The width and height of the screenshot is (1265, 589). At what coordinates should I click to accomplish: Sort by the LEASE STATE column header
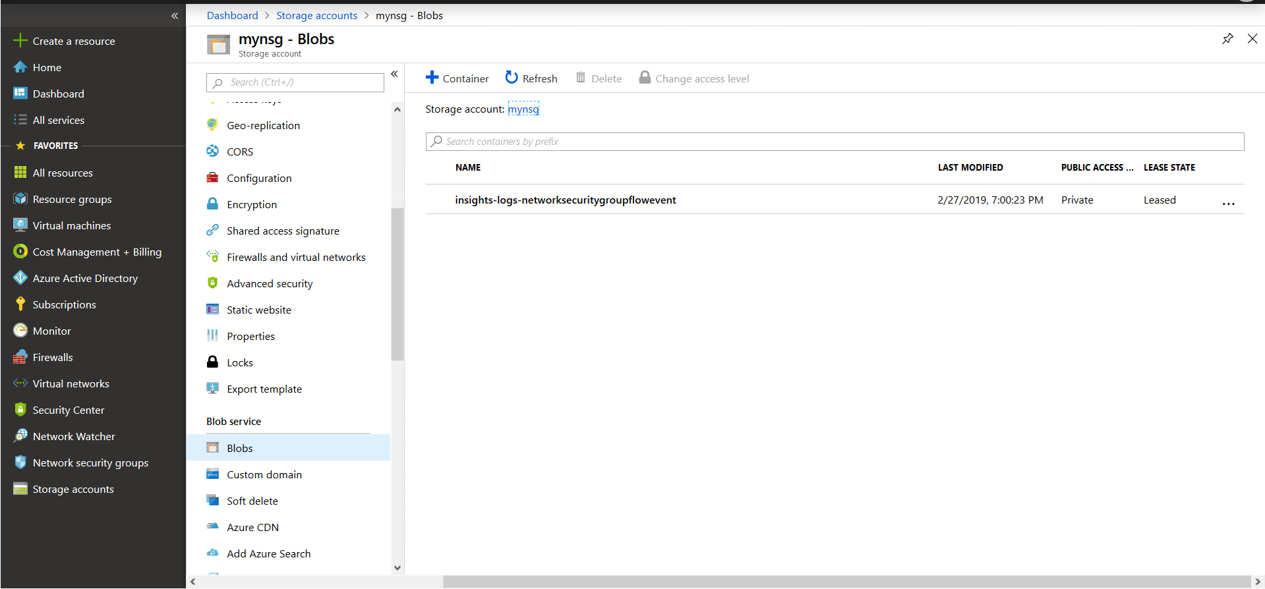click(x=1169, y=167)
